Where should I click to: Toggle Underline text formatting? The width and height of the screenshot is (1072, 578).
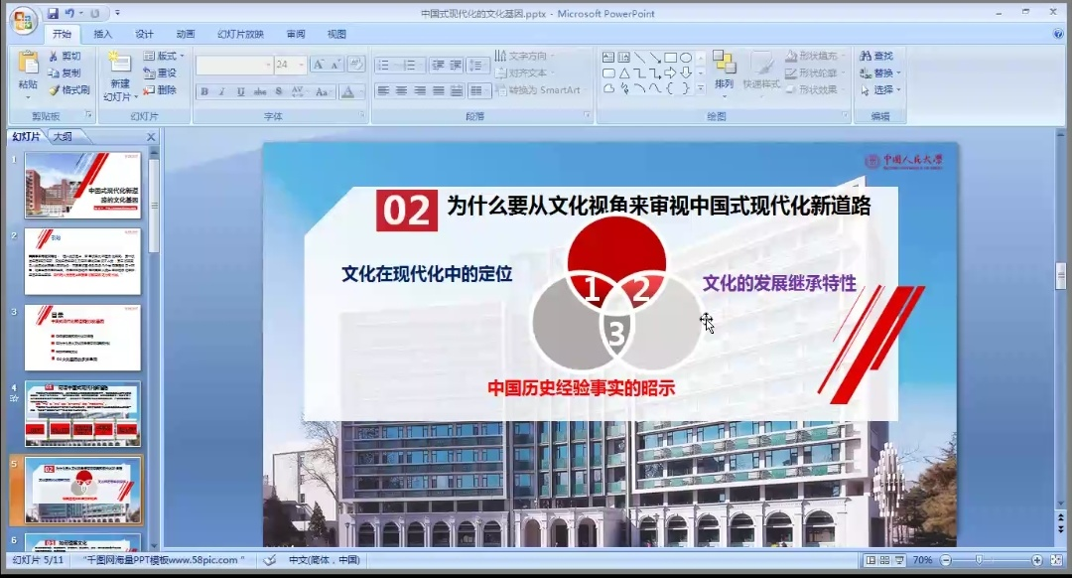pyautogui.click(x=240, y=92)
